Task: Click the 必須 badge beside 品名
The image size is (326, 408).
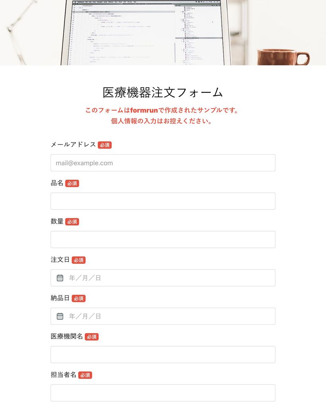Action: pyautogui.click(x=72, y=183)
